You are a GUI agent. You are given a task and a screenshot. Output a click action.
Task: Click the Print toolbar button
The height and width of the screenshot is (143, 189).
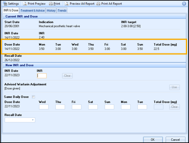54,4
